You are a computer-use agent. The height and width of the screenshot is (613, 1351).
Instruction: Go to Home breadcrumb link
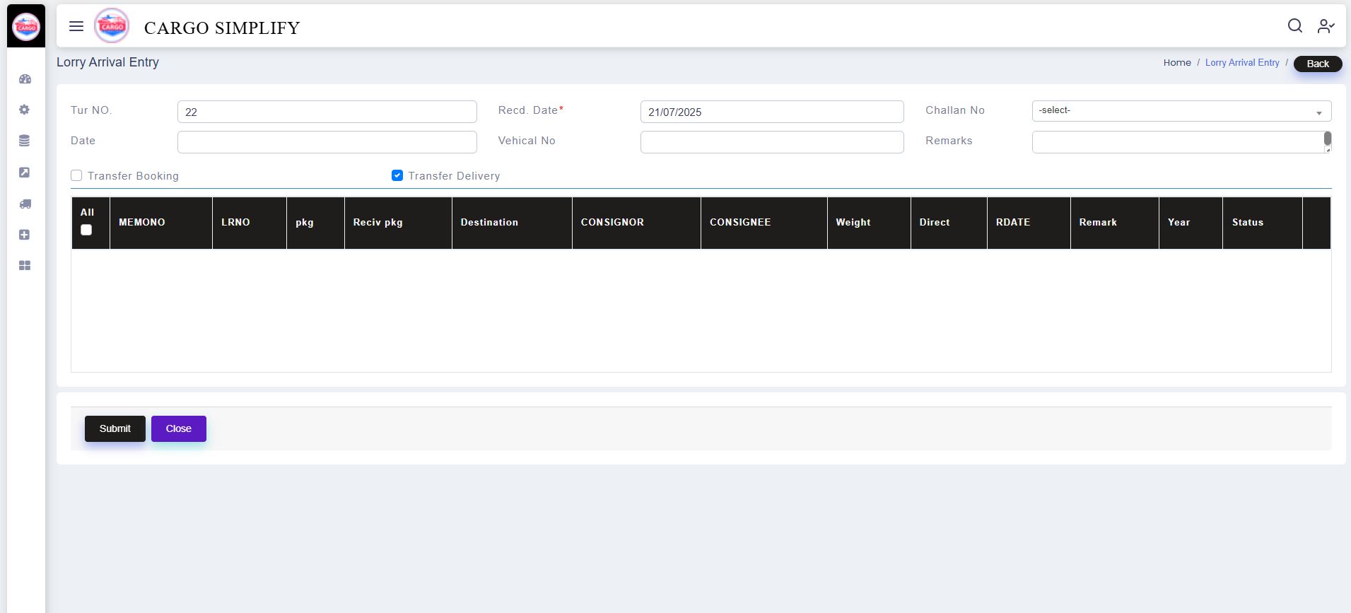(x=1177, y=63)
